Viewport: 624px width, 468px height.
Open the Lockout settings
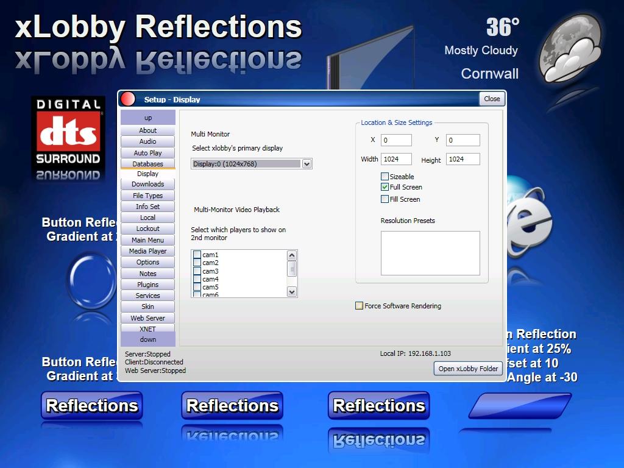coord(147,229)
